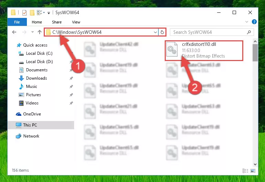The image size is (265, 182).
Task: Click the crlfxdistort110.dll file icon
Action: 172,49
